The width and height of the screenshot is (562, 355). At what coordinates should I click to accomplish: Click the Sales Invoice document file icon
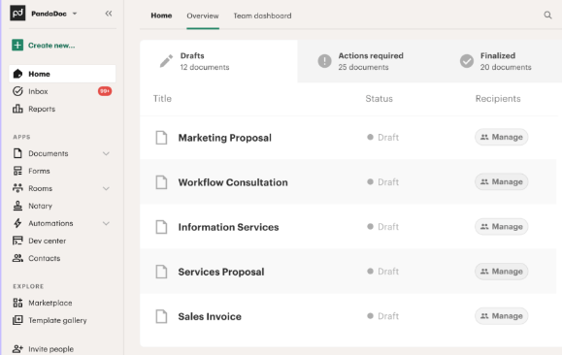click(161, 316)
